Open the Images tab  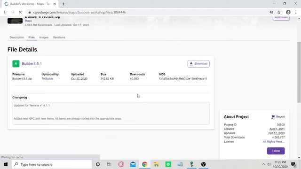44,38
